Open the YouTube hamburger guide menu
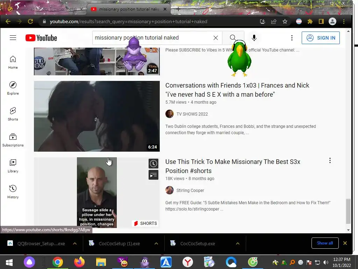This screenshot has width=358, height=269. pyautogui.click(x=13, y=38)
